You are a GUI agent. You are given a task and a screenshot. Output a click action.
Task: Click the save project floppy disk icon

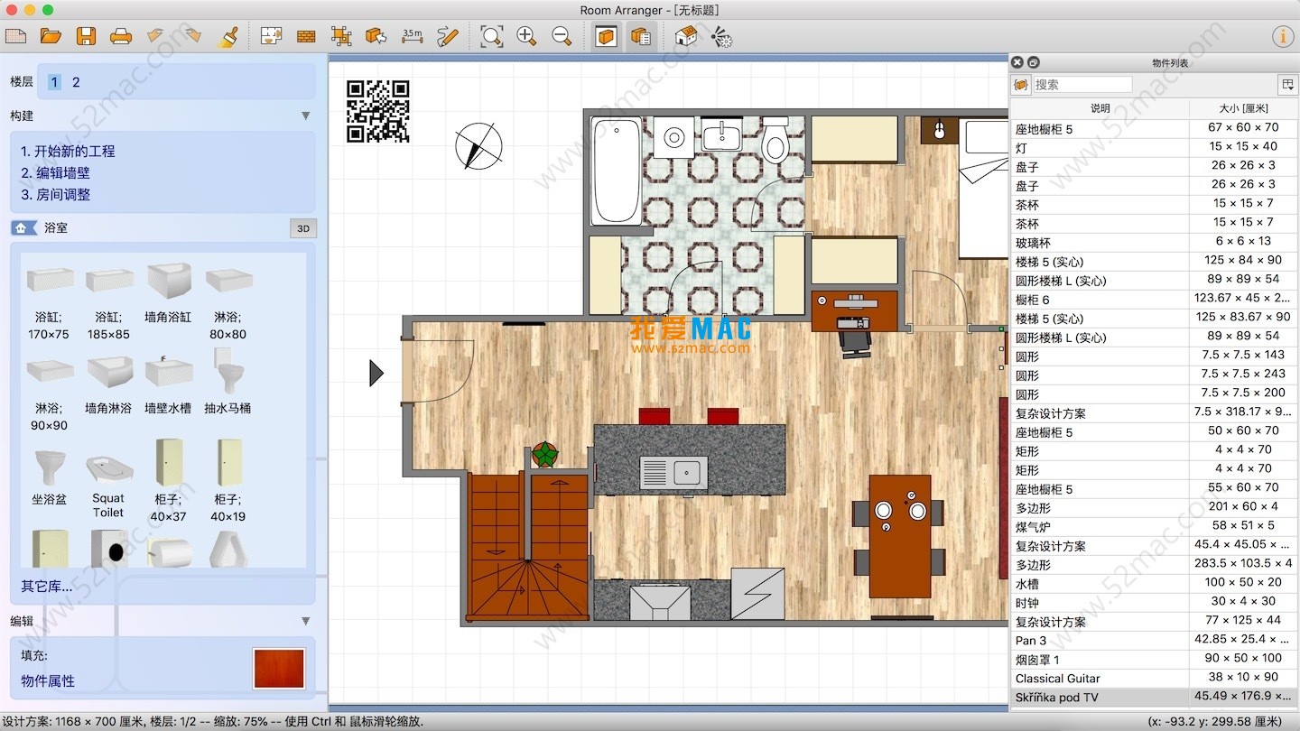click(x=86, y=36)
